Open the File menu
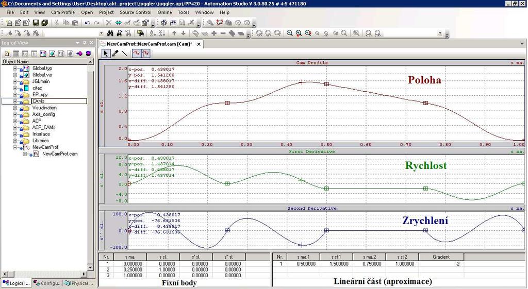The height and width of the screenshot is (289, 528). tap(10, 12)
